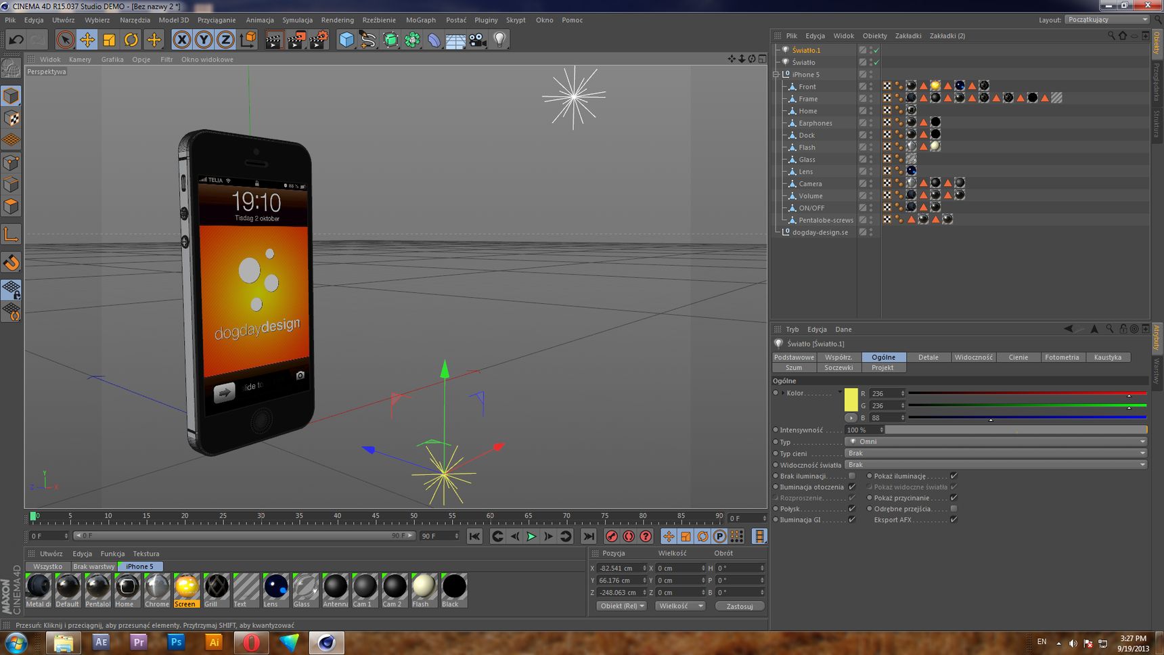
Task: Select the Chrome material thumbnail
Action: pyautogui.click(x=157, y=590)
